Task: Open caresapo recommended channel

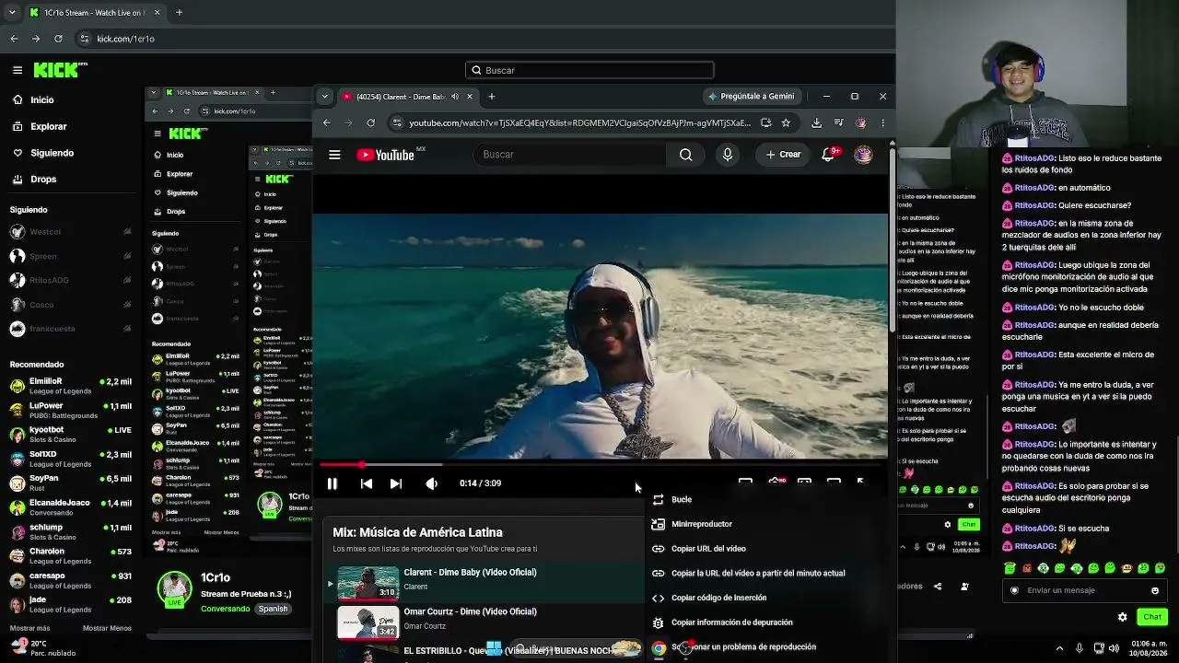Action: coord(70,580)
